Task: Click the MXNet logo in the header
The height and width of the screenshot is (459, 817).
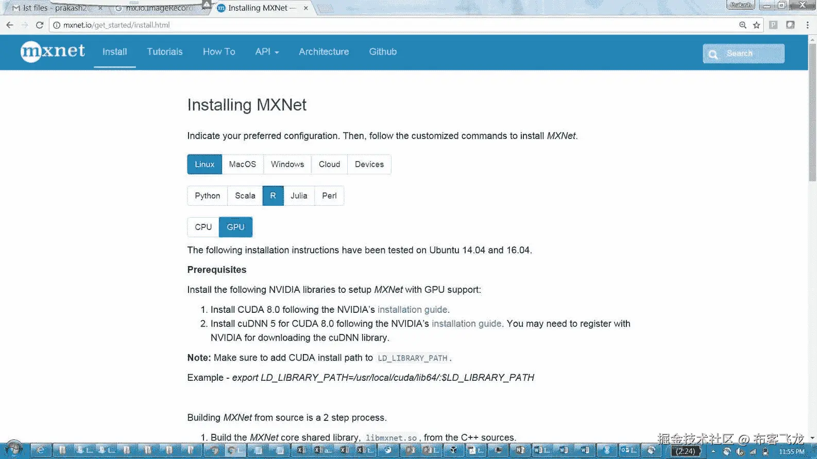Action: (x=53, y=51)
